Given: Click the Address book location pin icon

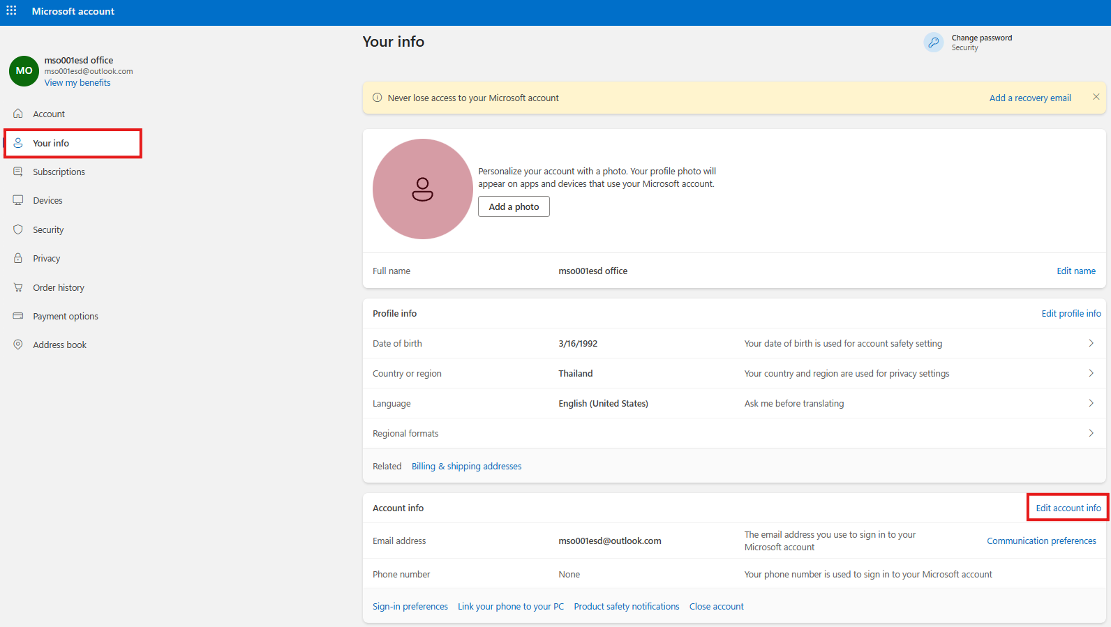Looking at the screenshot, I should [18, 345].
